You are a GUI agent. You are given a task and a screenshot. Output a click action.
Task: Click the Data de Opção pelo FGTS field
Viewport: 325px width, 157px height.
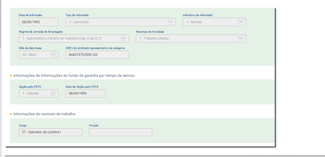85,93
